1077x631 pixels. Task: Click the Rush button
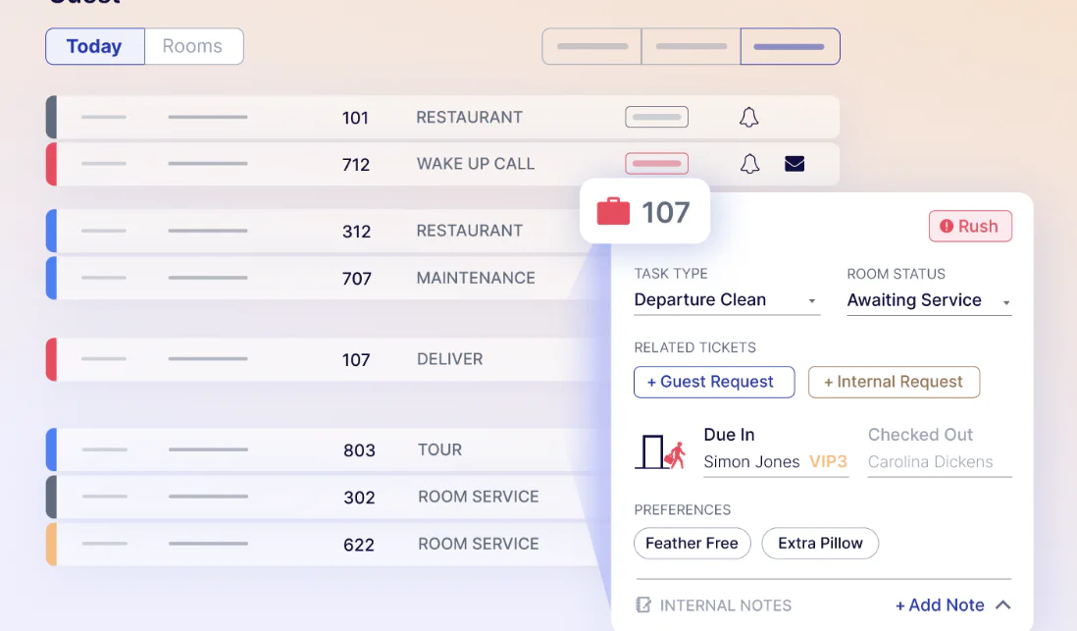[970, 226]
